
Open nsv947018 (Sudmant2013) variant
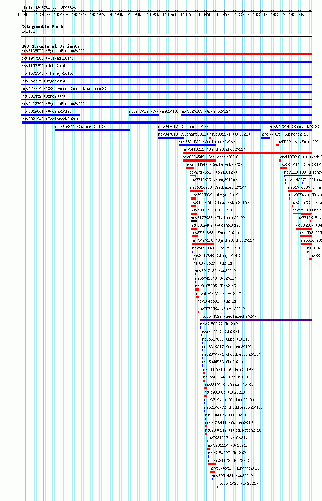[183, 134]
